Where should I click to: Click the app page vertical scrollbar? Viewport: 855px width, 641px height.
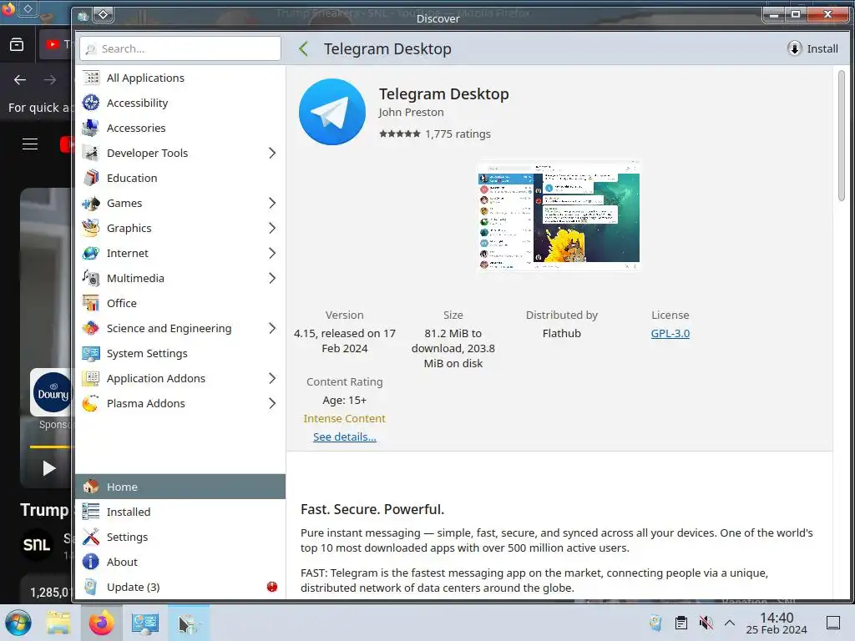click(842, 136)
